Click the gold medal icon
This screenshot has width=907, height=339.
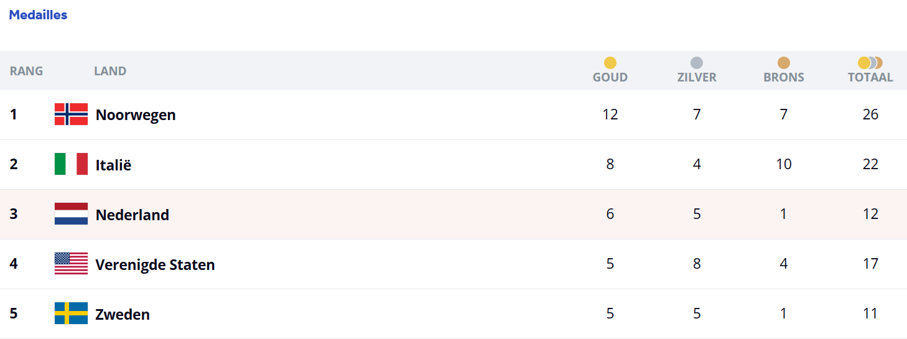click(x=610, y=63)
